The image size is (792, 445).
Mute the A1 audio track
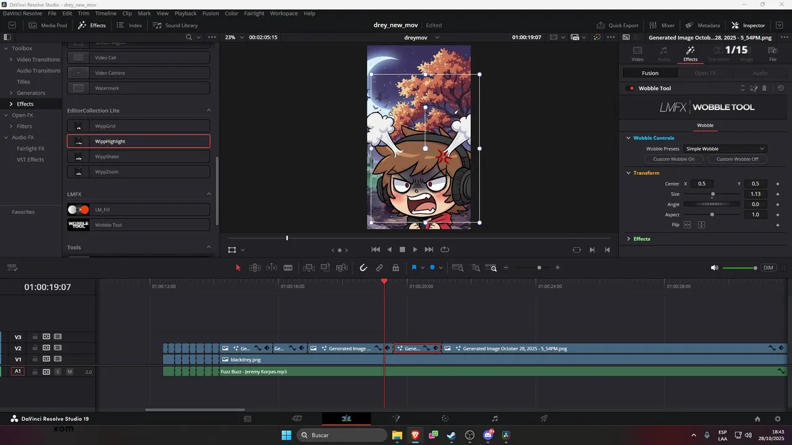69,371
